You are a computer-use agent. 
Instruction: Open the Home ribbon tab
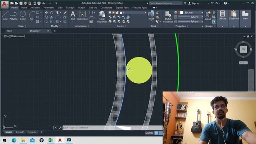(x=14, y=8)
